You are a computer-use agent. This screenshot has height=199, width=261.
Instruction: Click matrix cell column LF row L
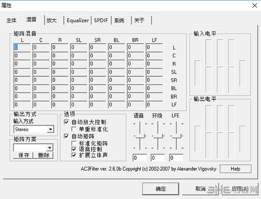click(154, 47)
